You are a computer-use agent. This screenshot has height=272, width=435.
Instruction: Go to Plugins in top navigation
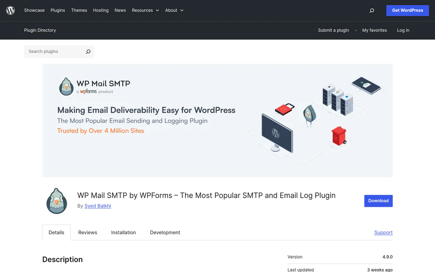pyautogui.click(x=58, y=10)
